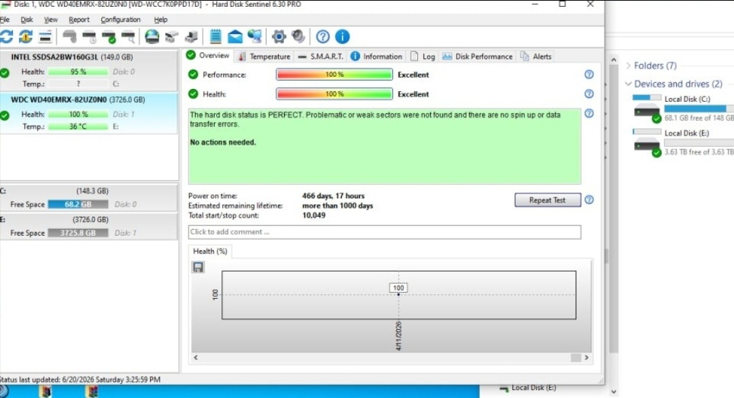Click the refresh-with-warning toolbar icon

[x=26, y=37]
